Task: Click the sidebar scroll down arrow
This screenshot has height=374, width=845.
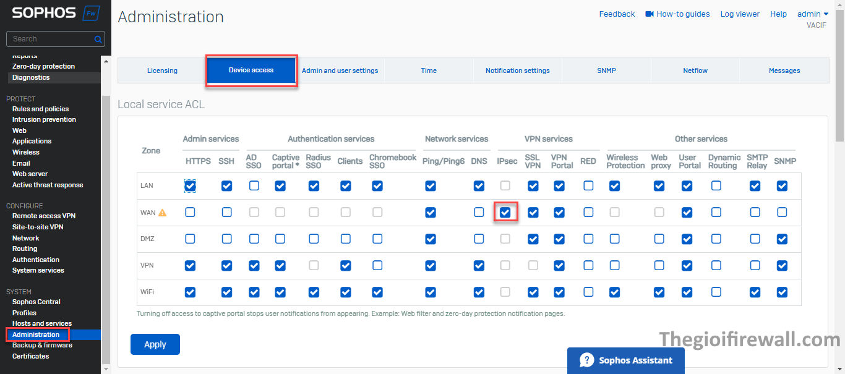Action: pos(105,368)
